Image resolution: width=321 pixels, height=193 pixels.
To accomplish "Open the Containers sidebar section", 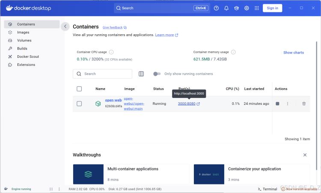I will point(32,24).
